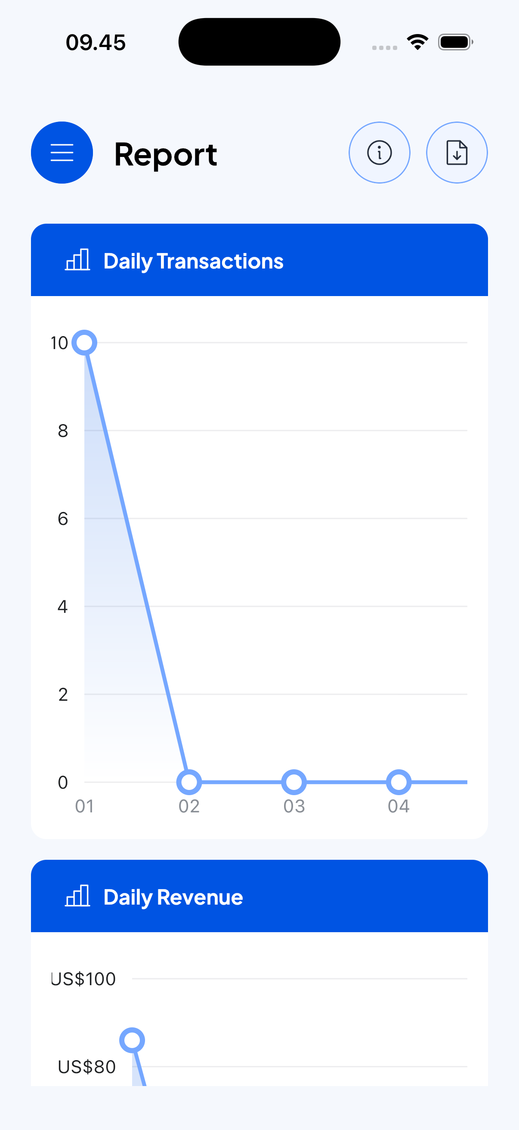519x1130 pixels.
Task: Tap the day 04 data point marker
Action: coord(398,781)
